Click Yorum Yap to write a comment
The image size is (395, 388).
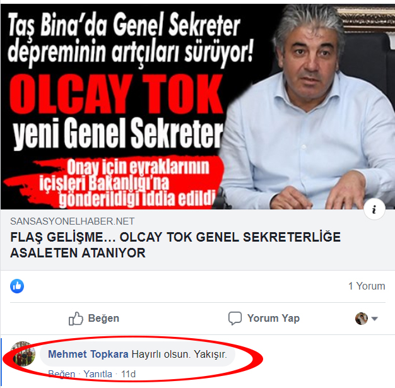264,319
